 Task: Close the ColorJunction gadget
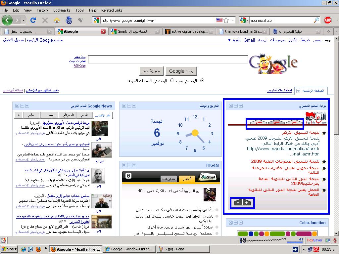pos(231,223)
